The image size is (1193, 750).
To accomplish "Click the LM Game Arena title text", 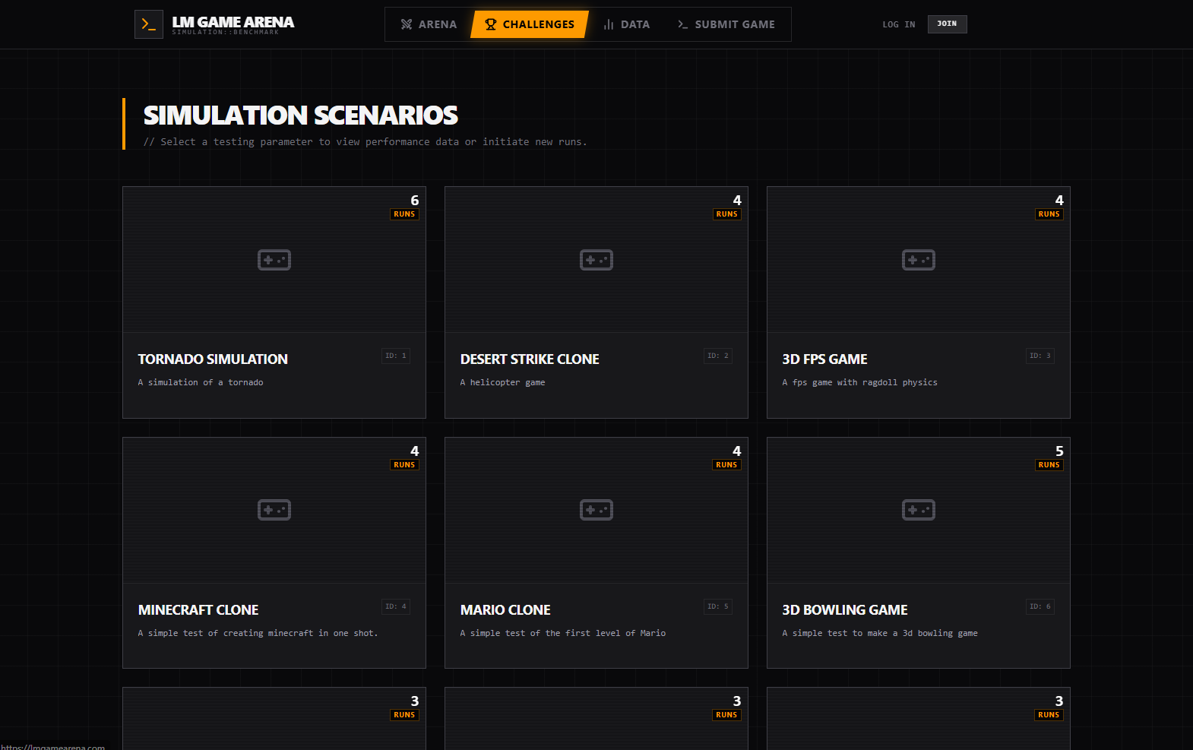I will click(x=233, y=22).
